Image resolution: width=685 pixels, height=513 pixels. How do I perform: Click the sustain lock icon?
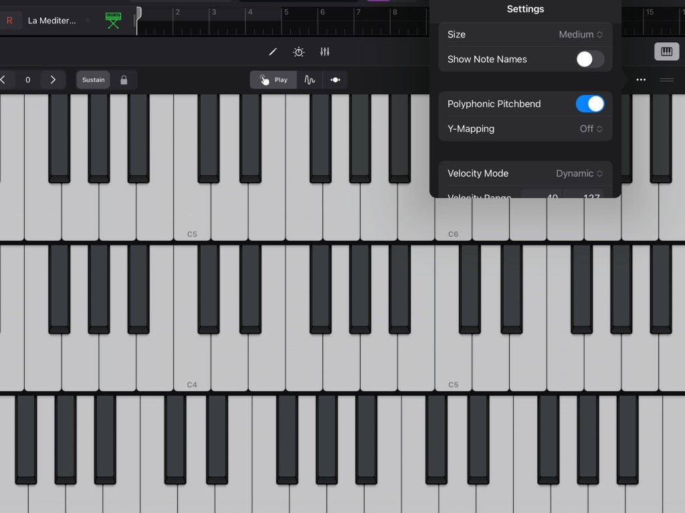point(124,80)
